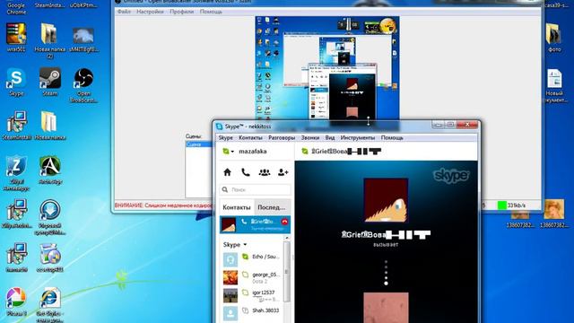Expand the Skype contacts group dropdown
Screen dimensions: 574x323
pyautogui.click(x=245, y=244)
